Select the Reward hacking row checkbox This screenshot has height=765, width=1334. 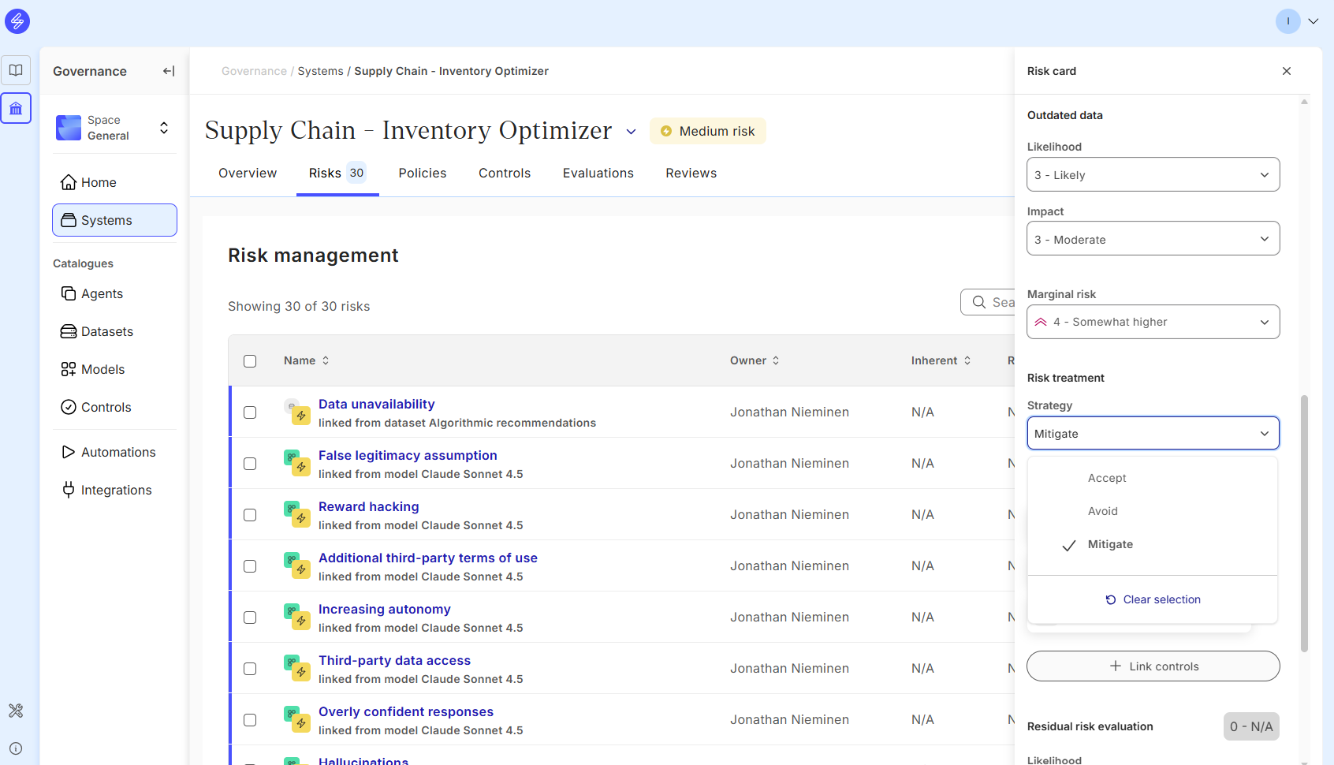coord(250,515)
